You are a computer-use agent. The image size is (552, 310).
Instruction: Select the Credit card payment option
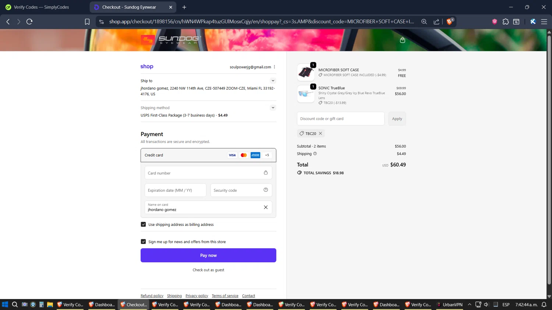click(x=208, y=155)
